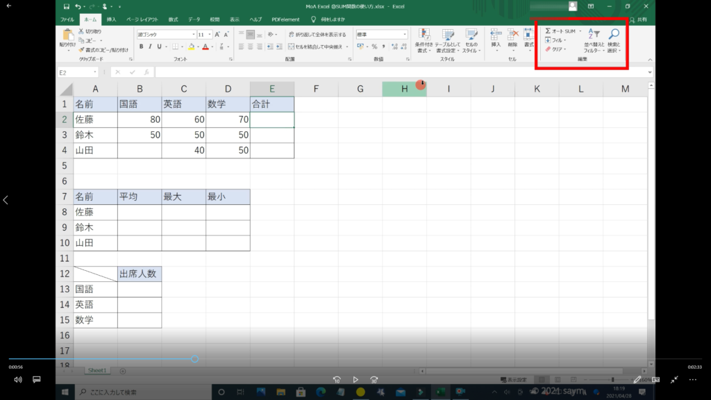
Task: Click the AutoSum (オート SUM) sigma icon
Action: tap(548, 31)
